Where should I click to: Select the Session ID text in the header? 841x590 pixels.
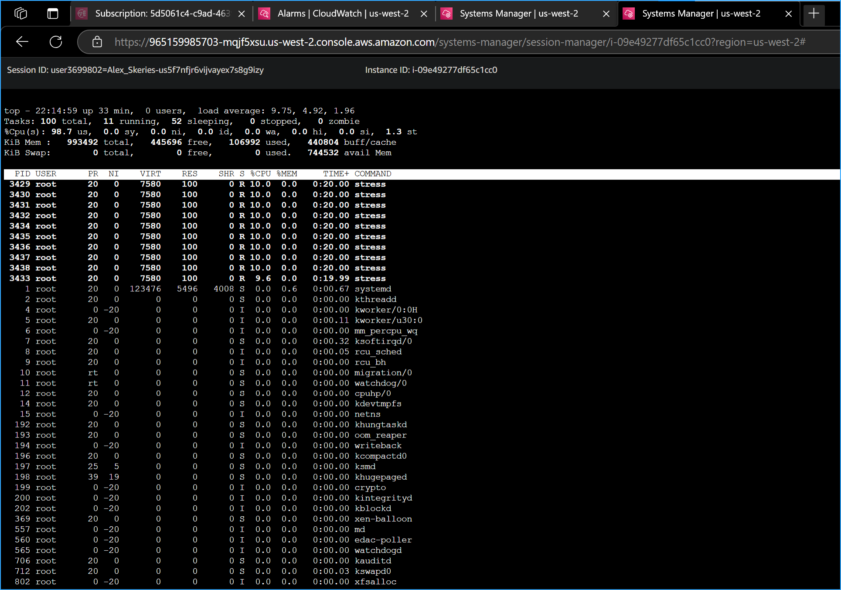click(135, 70)
